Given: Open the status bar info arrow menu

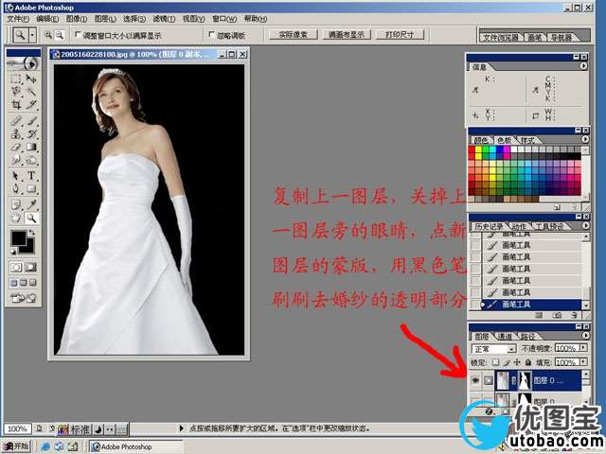Looking at the screenshot, I should pos(181,428).
